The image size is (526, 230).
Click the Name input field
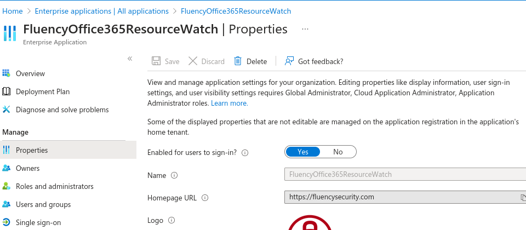[405, 174]
